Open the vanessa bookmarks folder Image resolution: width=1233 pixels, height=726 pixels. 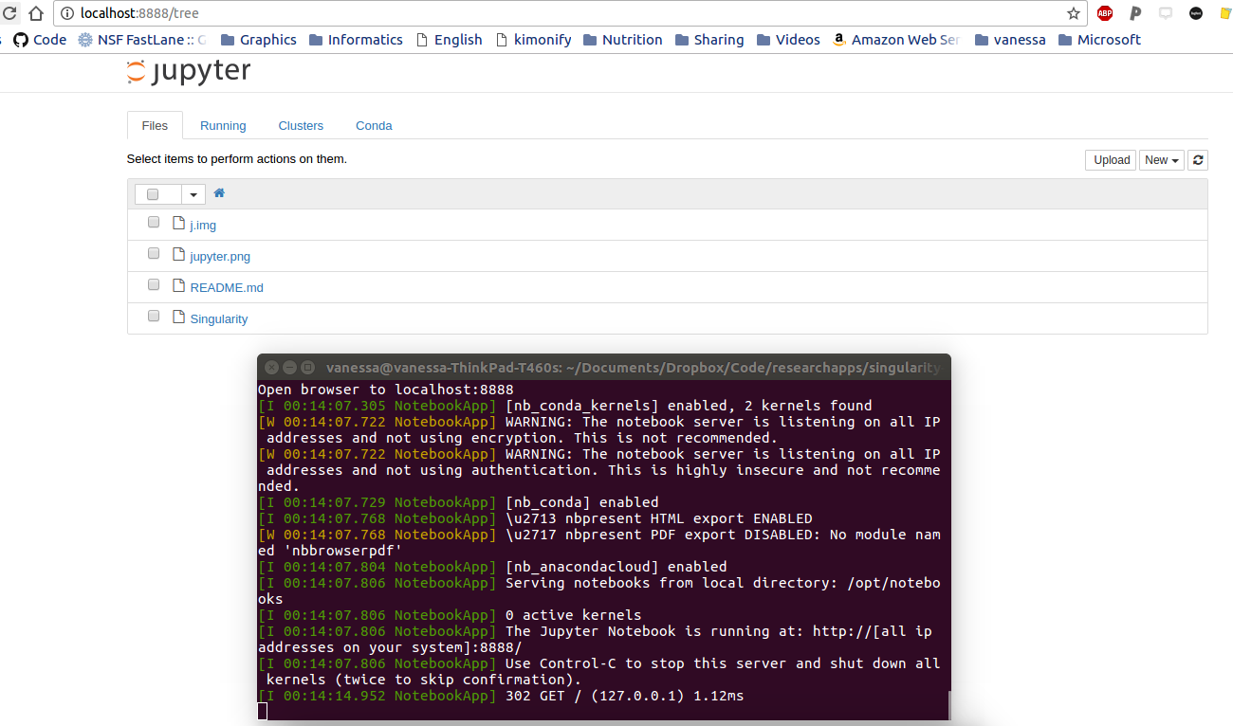1009,40
